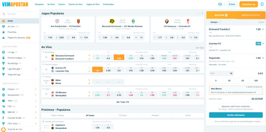Click the Procurar search field

pyautogui.click(x=19, y=14)
